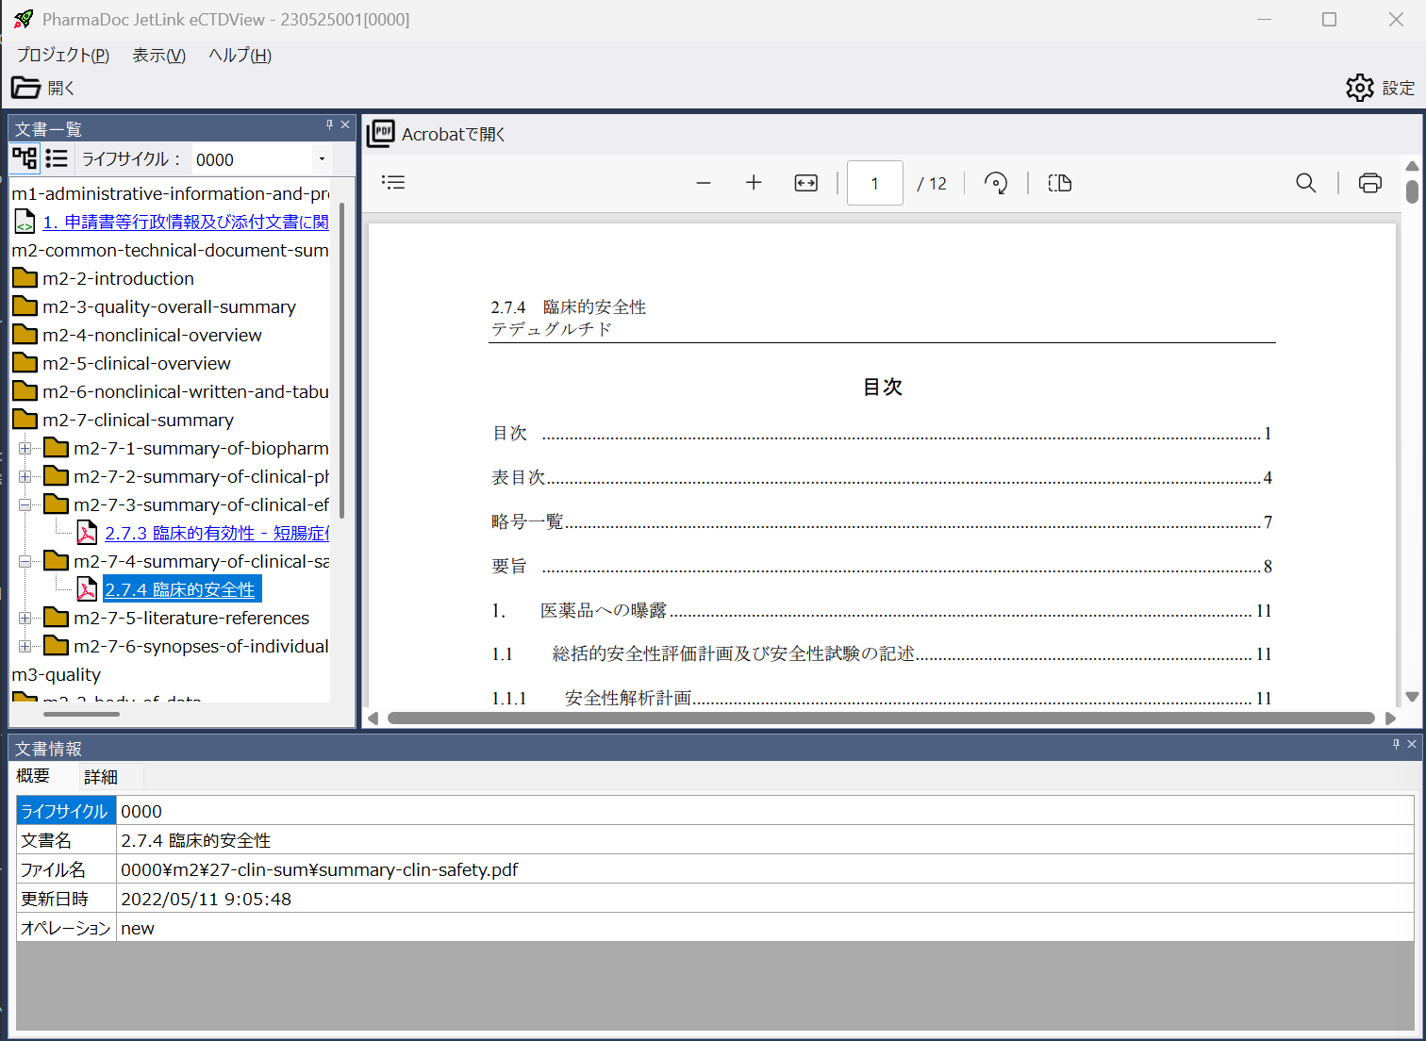This screenshot has height=1041, width=1426.
Task: Open the プロジェクト menu
Action: click(x=63, y=56)
